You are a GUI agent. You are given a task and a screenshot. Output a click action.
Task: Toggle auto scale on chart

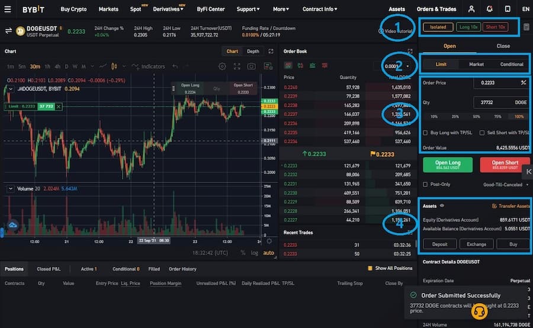[268, 253]
